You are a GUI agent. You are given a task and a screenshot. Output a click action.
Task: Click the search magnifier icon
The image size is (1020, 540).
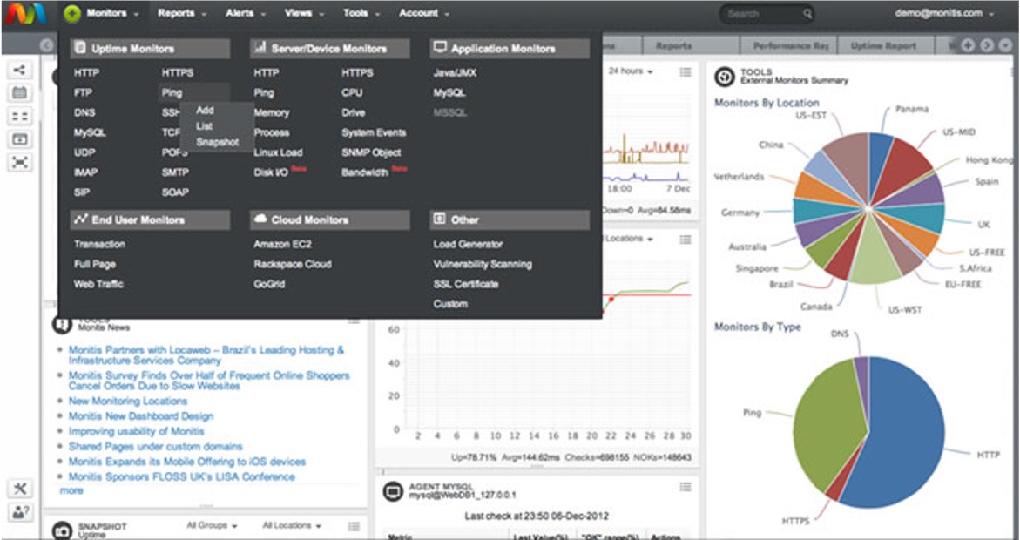coord(807,14)
